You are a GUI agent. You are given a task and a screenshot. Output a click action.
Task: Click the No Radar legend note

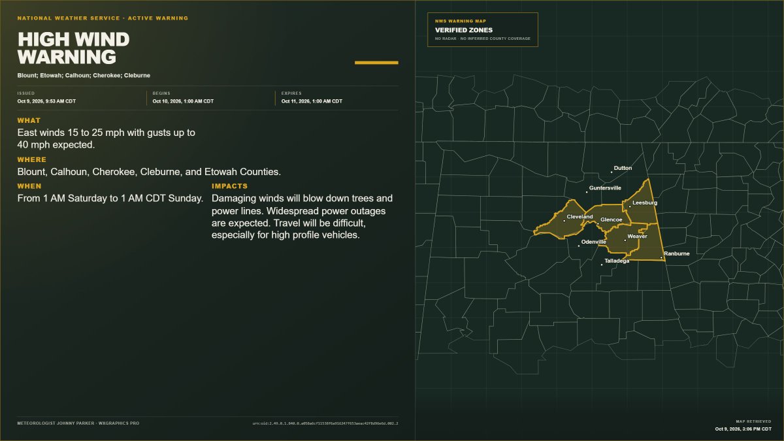(x=483, y=39)
